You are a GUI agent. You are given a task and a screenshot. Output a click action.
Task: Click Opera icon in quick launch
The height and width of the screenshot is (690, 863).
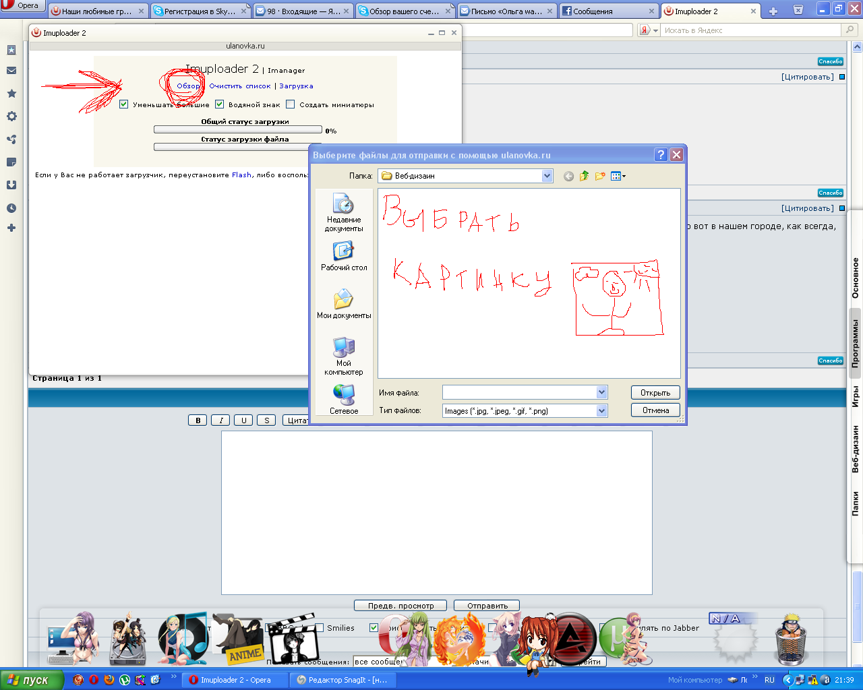click(x=94, y=680)
